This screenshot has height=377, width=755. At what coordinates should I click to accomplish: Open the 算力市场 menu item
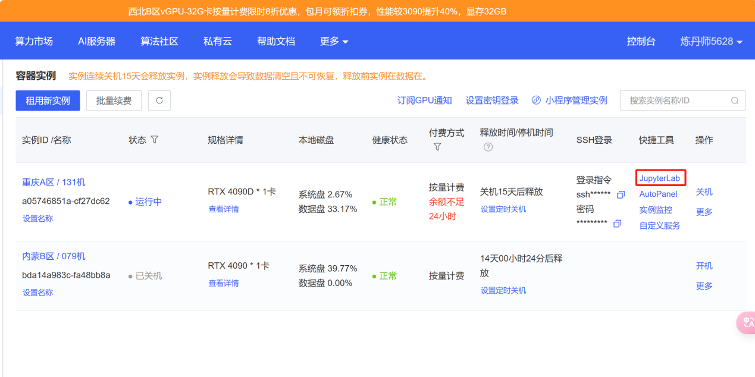pos(34,42)
